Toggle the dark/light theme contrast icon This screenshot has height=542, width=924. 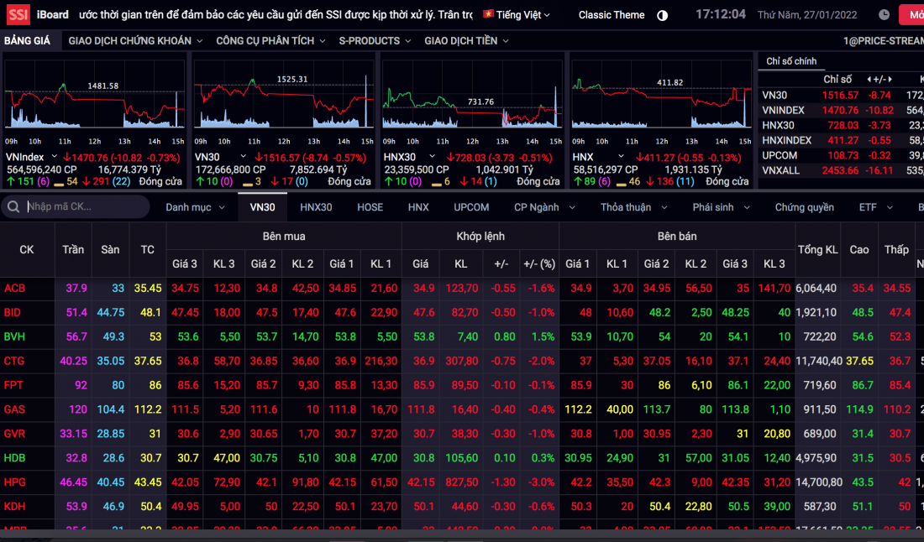tap(662, 15)
